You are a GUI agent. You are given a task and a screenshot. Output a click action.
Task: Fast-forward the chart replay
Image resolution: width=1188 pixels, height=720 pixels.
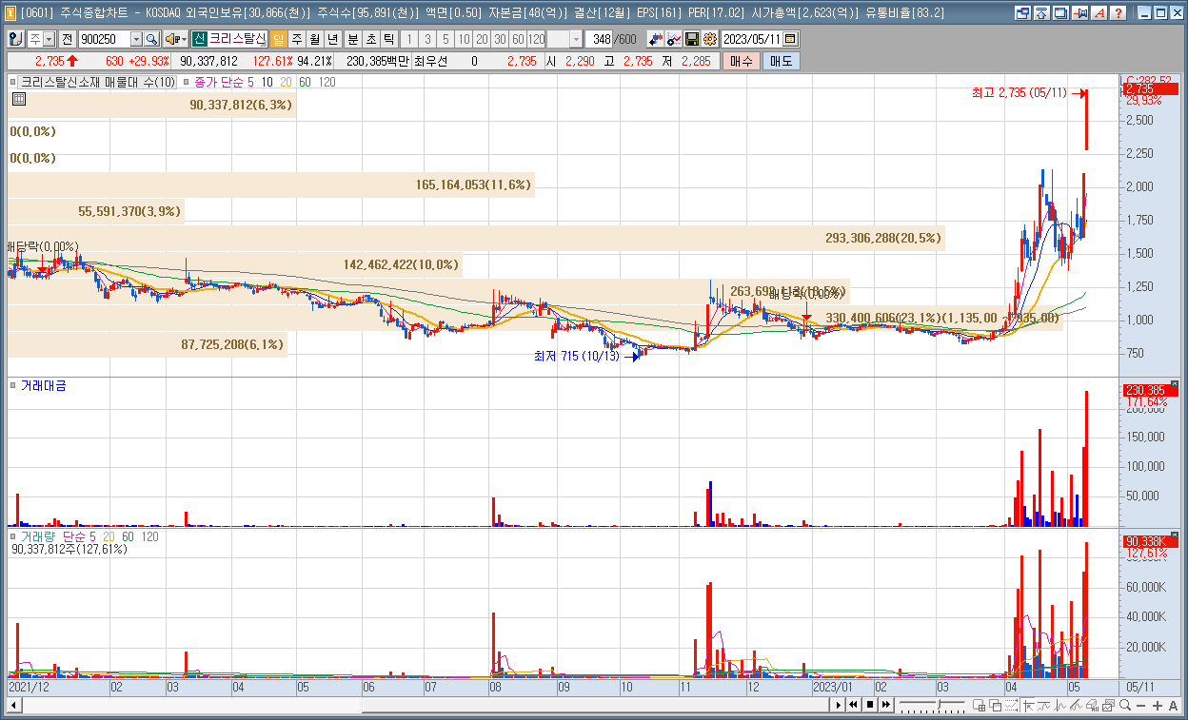(x=886, y=705)
